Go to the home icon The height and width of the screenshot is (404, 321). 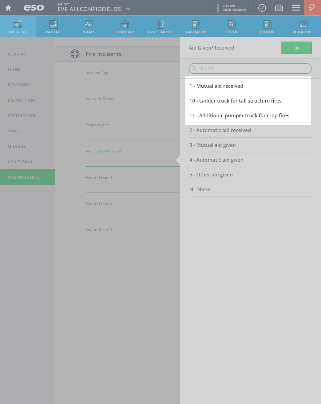pyautogui.click(x=8, y=8)
